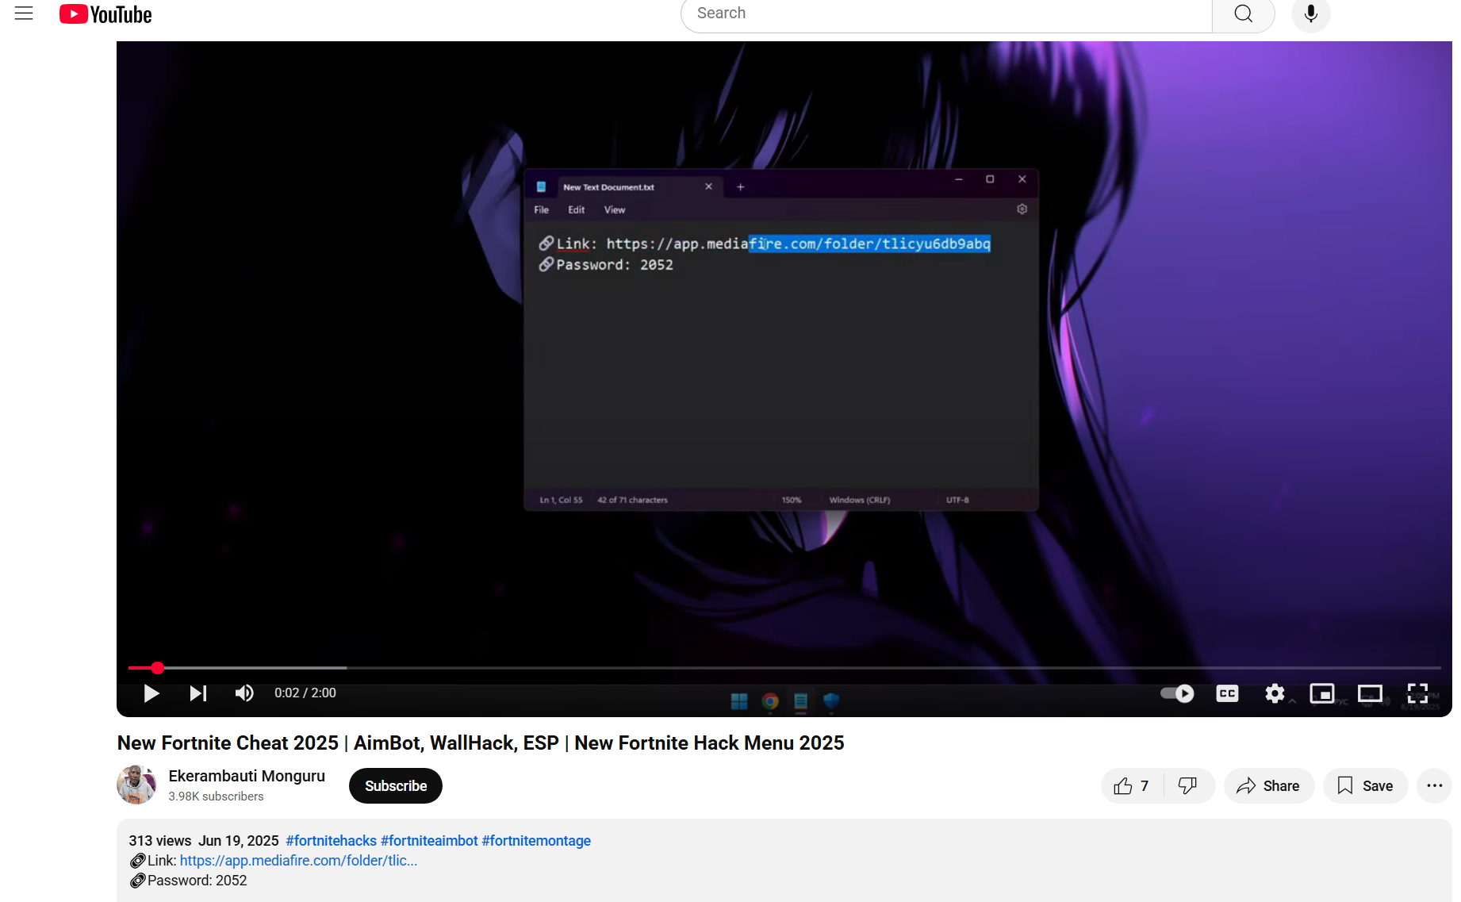Start voice search with microphone icon
The width and height of the screenshot is (1461, 902).
tap(1310, 14)
